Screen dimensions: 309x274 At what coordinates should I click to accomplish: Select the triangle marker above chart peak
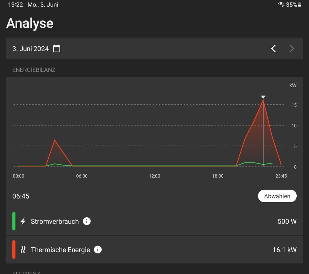coord(263,97)
